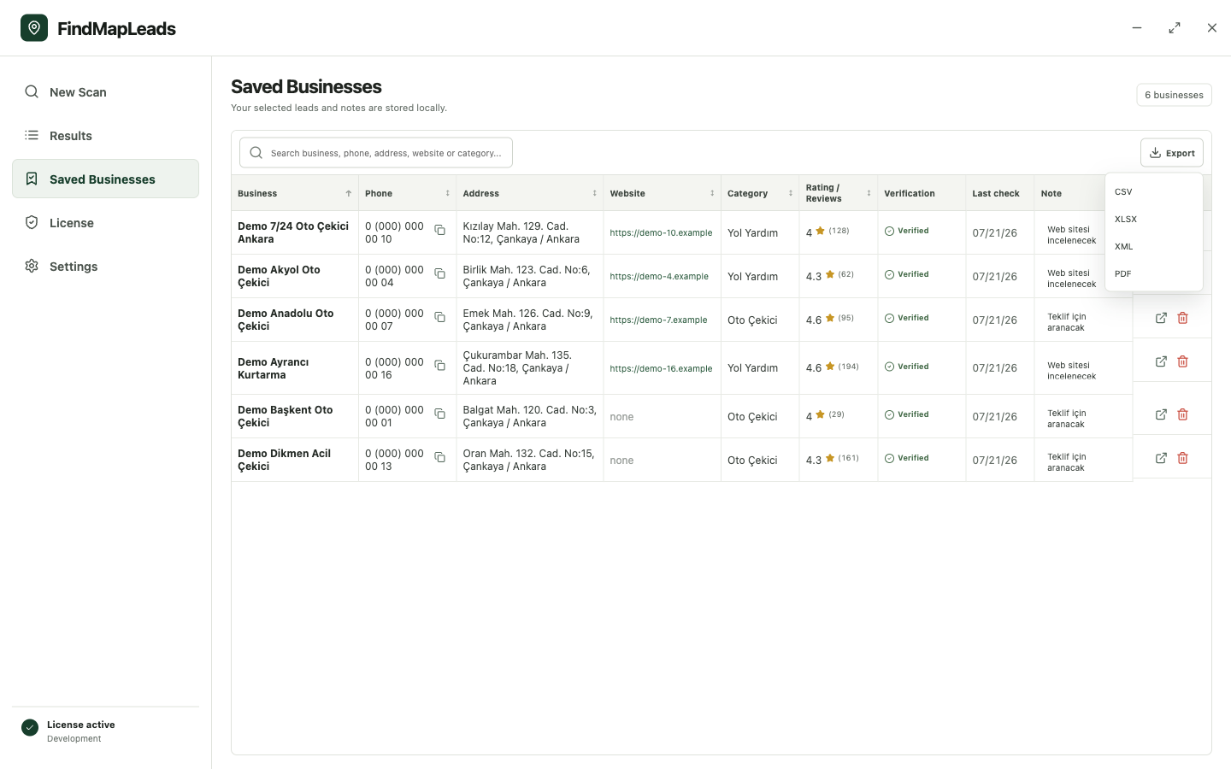Delete Demo Başkent Oto Çekici row

1183,414
